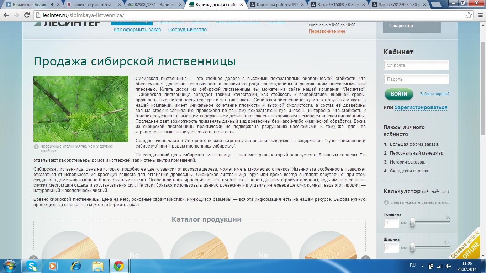
Task: Open the Как оформить заказ link
Action: click(x=137, y=30)
